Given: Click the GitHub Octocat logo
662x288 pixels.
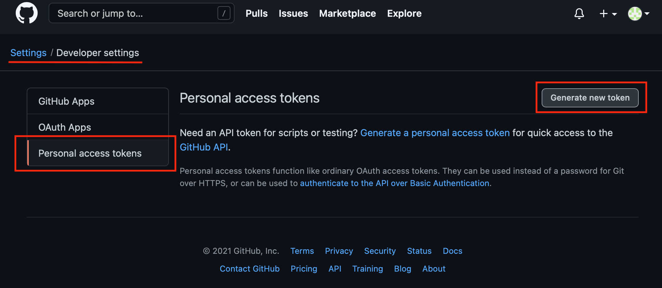Looking at the screenshot, I should (x=27, y=13).
